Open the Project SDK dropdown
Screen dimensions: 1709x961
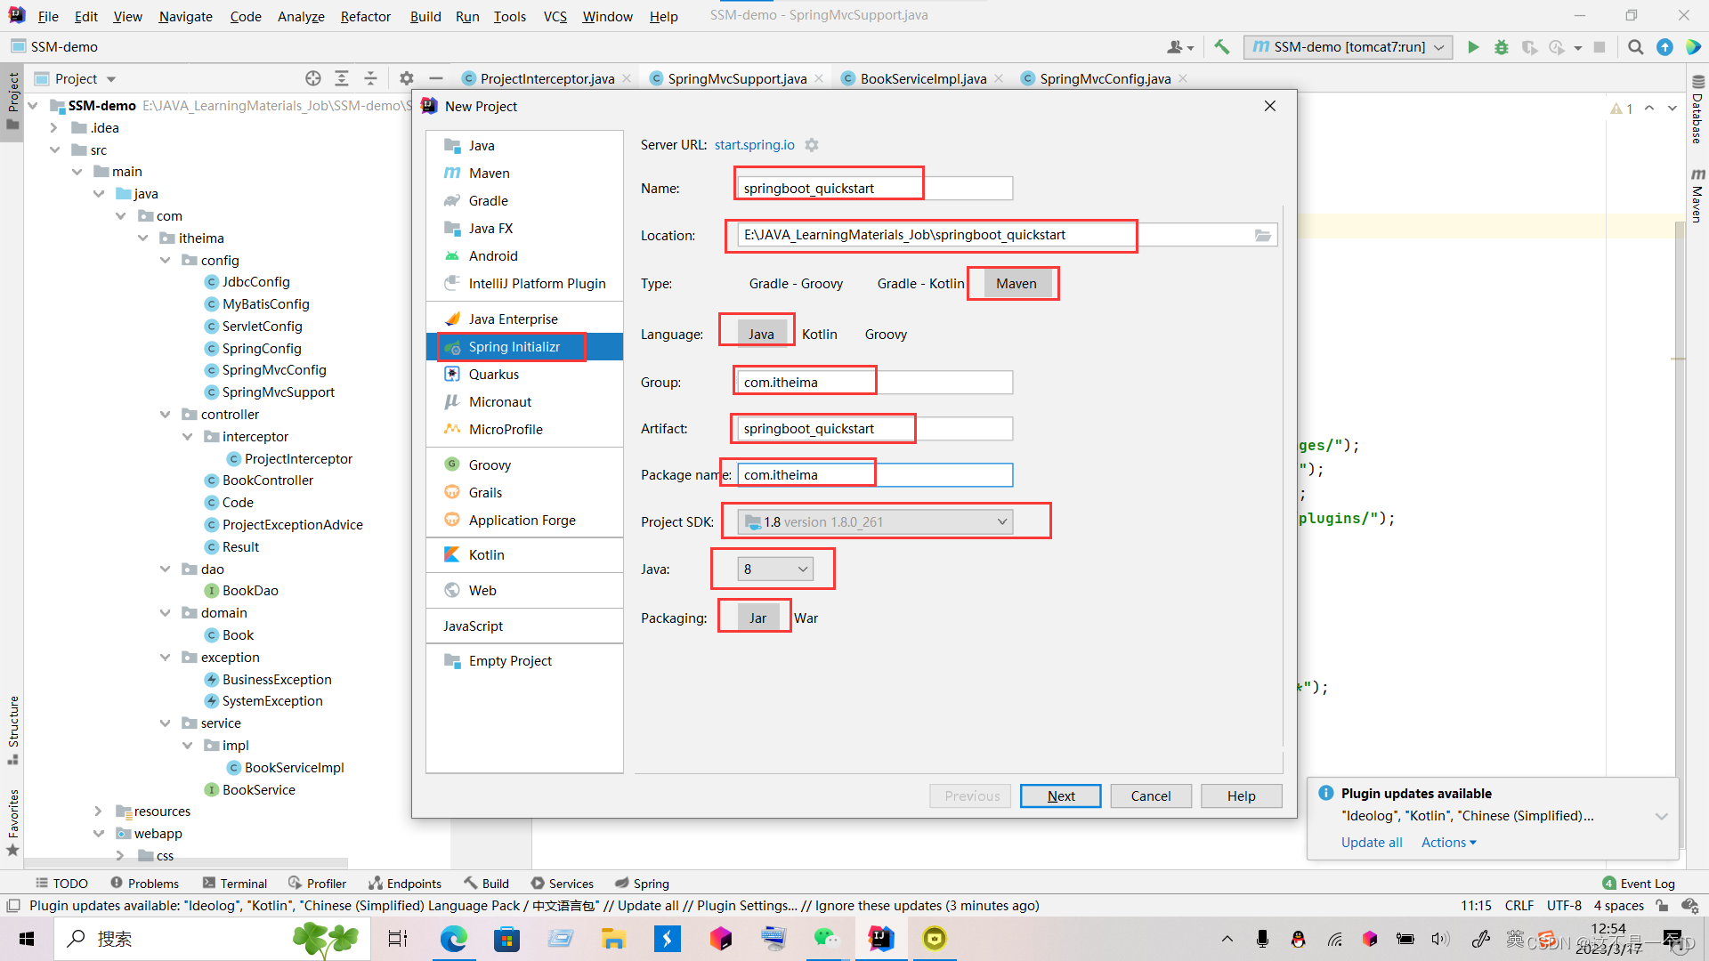pyautogui.click(x=875, y=521)
